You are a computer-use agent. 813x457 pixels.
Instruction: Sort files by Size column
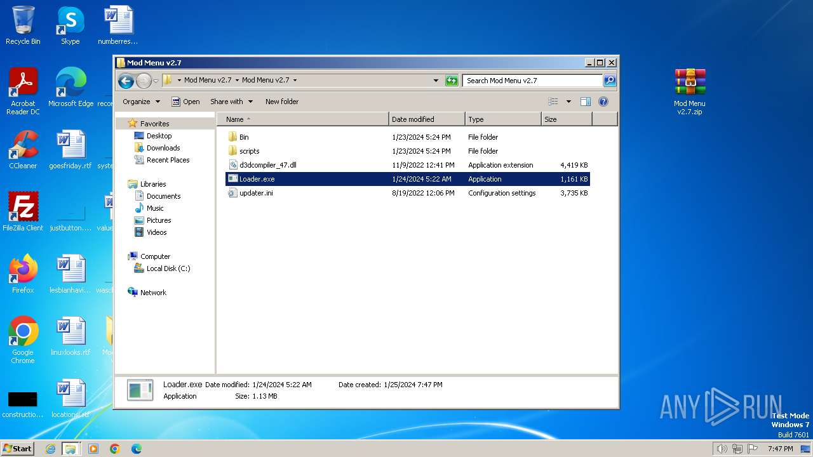567,119
